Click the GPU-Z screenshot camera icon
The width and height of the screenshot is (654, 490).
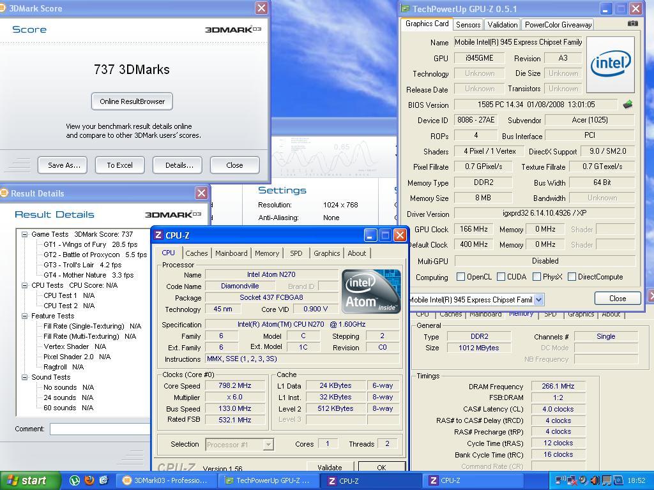(633, 24)
